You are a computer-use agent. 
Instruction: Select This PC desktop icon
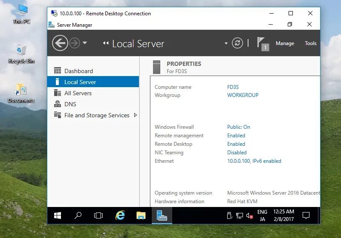[x=21, y=14]
